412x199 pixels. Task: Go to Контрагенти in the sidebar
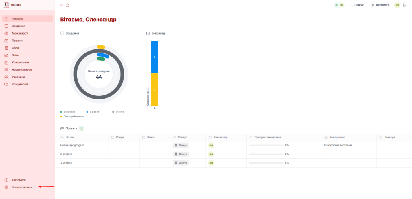point(20,62)
